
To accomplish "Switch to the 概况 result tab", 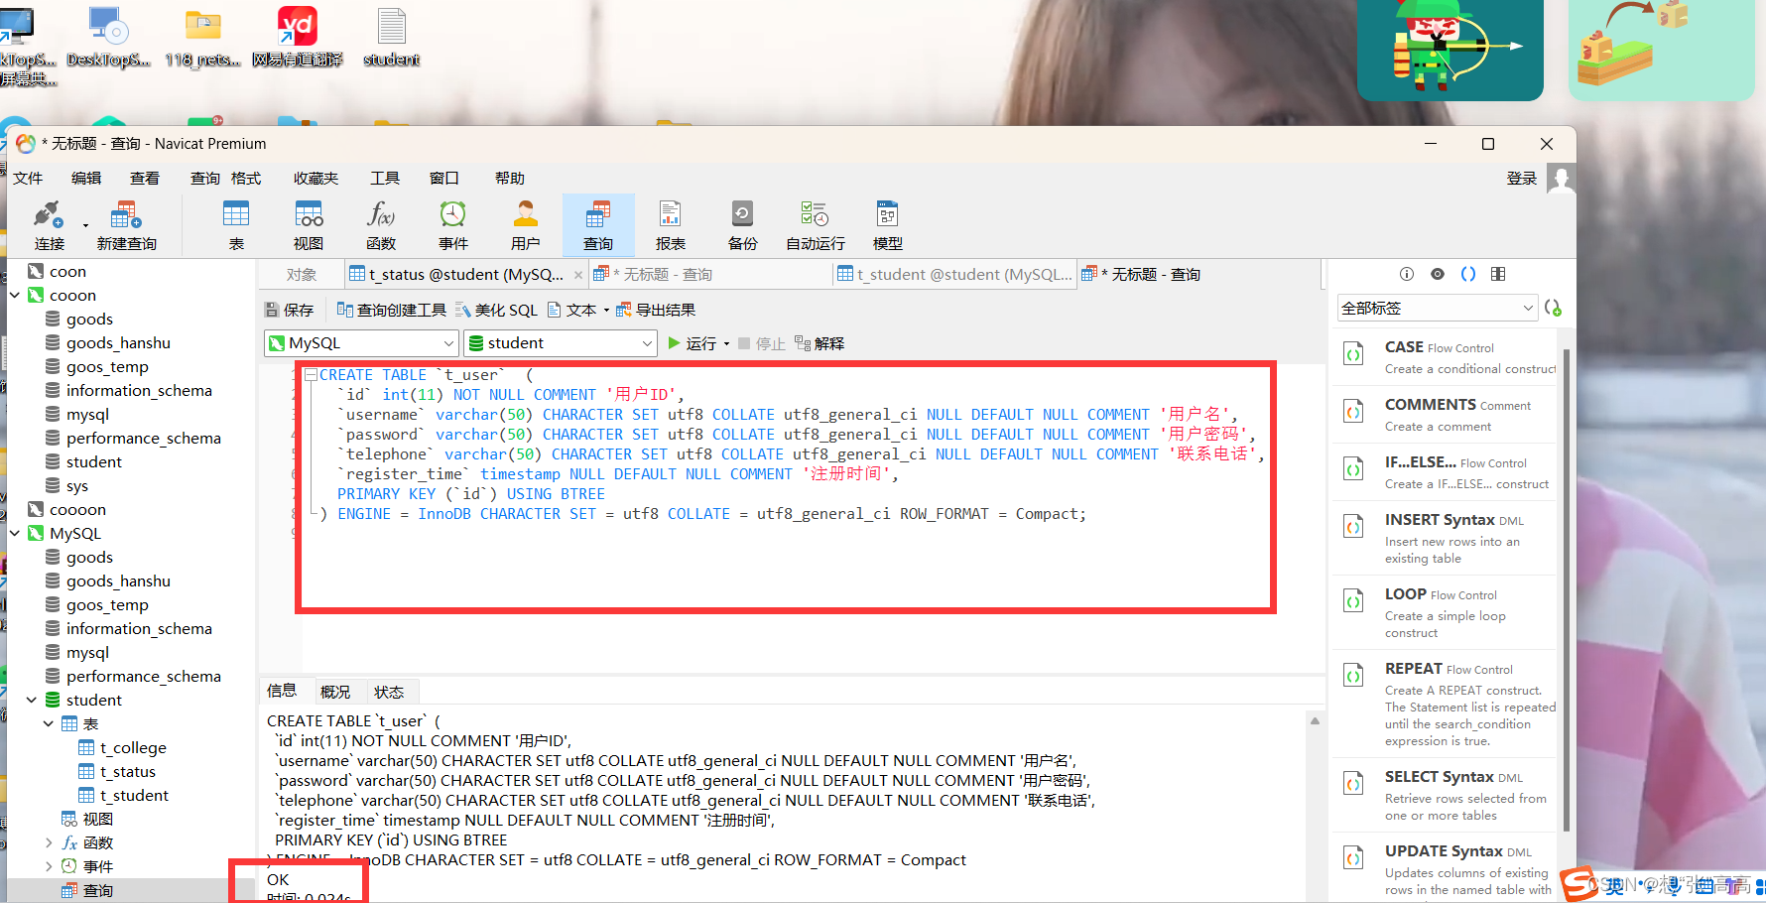I will tap(335, 692).
